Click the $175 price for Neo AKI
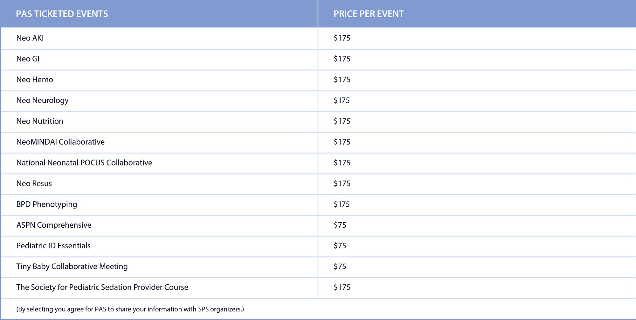This screenshot has height=320, width=636. click(342, 38)
